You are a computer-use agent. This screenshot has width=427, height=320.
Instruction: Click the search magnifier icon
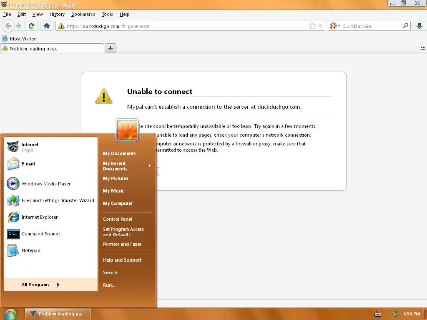pos(405,25)
